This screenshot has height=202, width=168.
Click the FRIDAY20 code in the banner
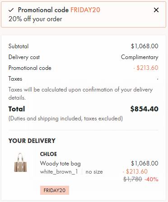[x=85, y=10]
